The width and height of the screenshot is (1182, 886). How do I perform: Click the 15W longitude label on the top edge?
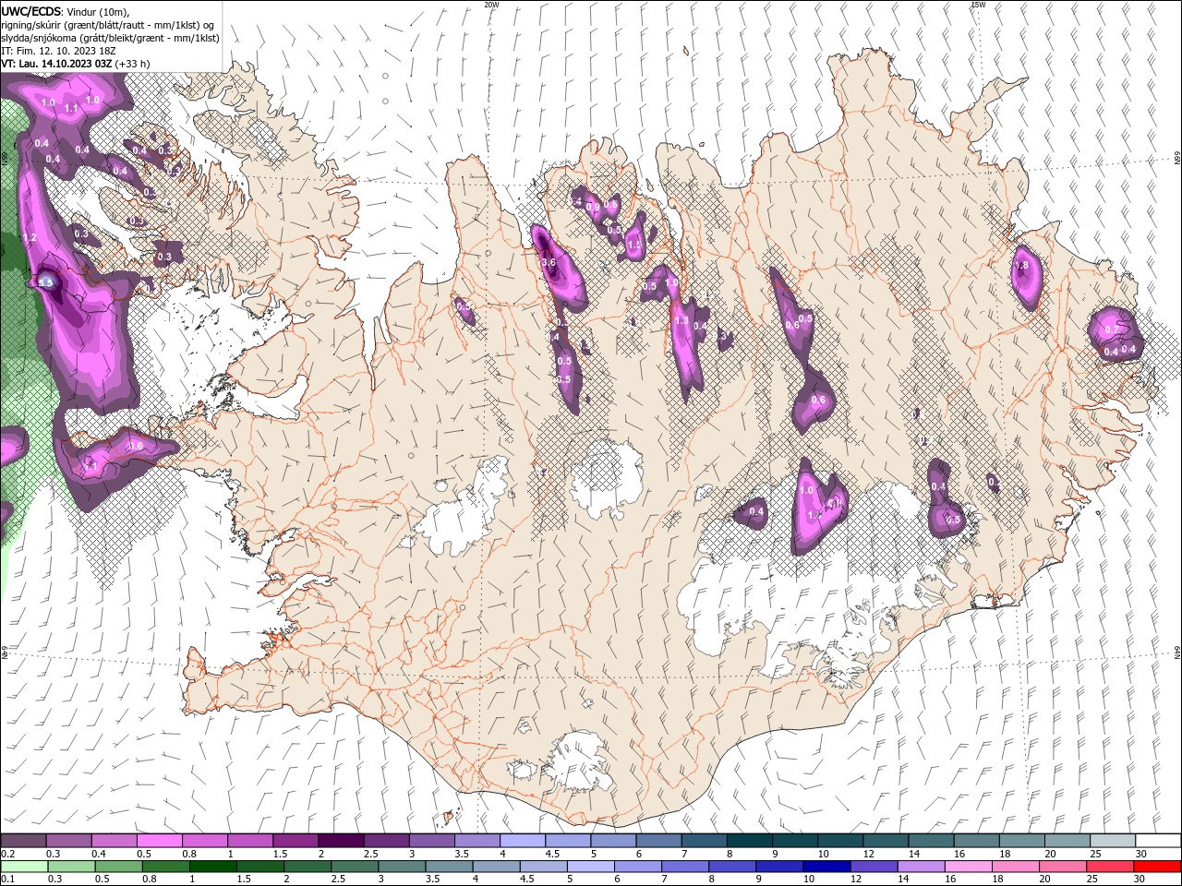(978, 5)
